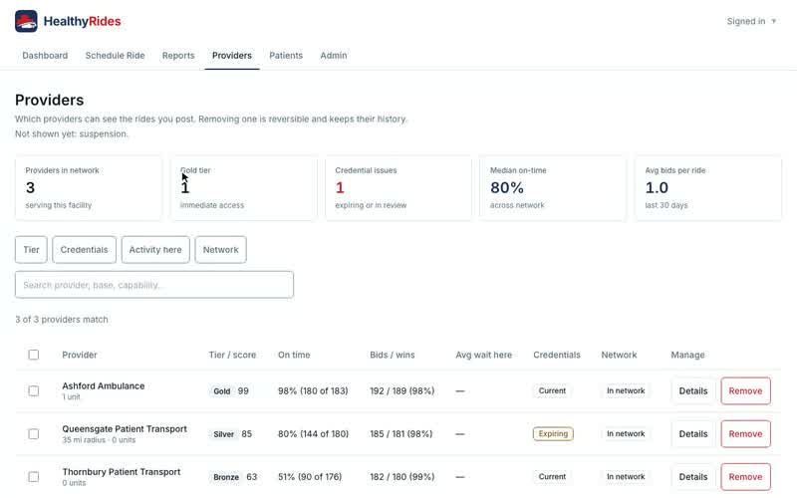
Task: Check the Thornbury Patient Transport checkbox
Action: pyautogui.click(x=34, y=477)
